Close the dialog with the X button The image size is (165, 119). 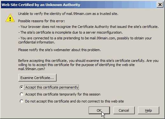(x=160, y=5)
